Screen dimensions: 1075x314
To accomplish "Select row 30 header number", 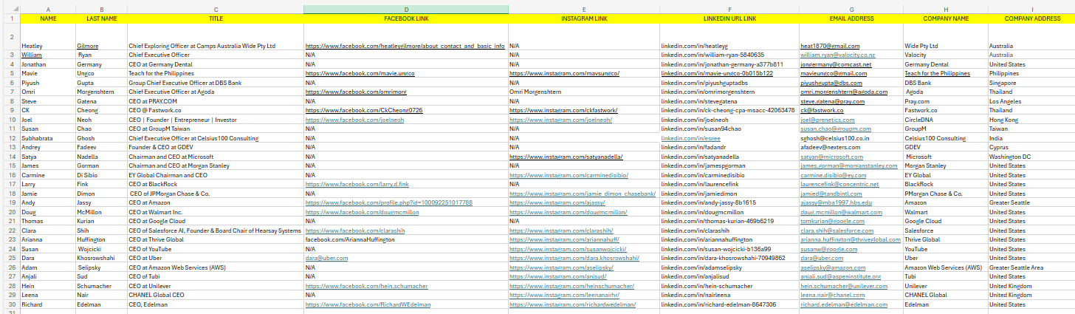I will point(10,304).
